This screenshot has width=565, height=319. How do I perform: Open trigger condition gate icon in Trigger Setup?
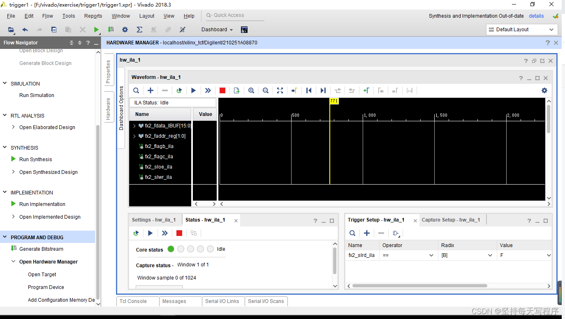coord(396,233)
